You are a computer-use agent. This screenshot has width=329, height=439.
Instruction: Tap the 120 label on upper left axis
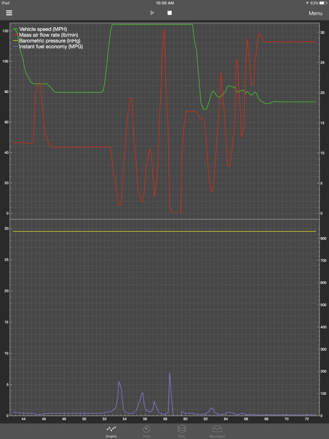tap(5, 31)
